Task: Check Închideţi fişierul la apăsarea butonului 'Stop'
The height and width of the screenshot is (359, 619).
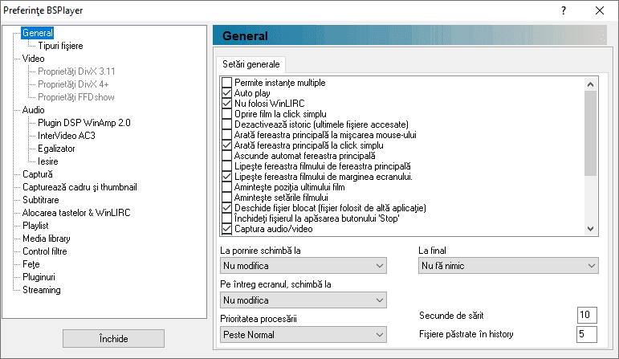Action: [x=226, y=218]
